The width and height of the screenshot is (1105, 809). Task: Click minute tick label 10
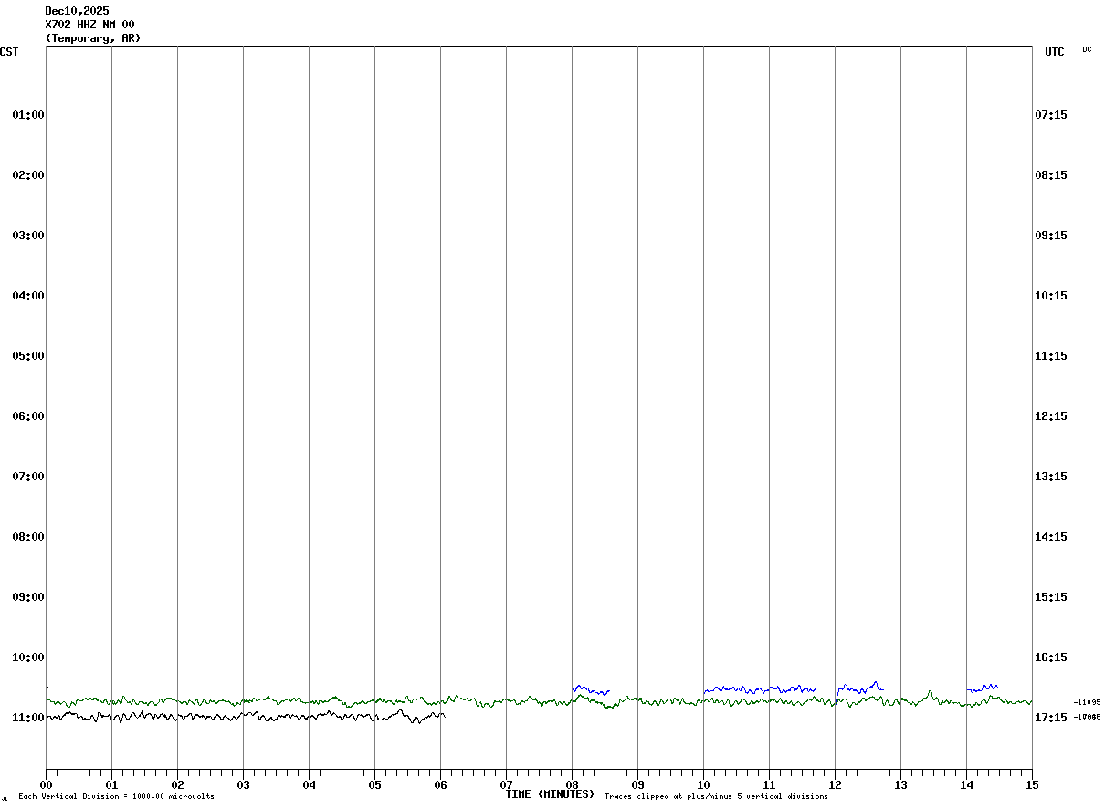pos(703,784)
